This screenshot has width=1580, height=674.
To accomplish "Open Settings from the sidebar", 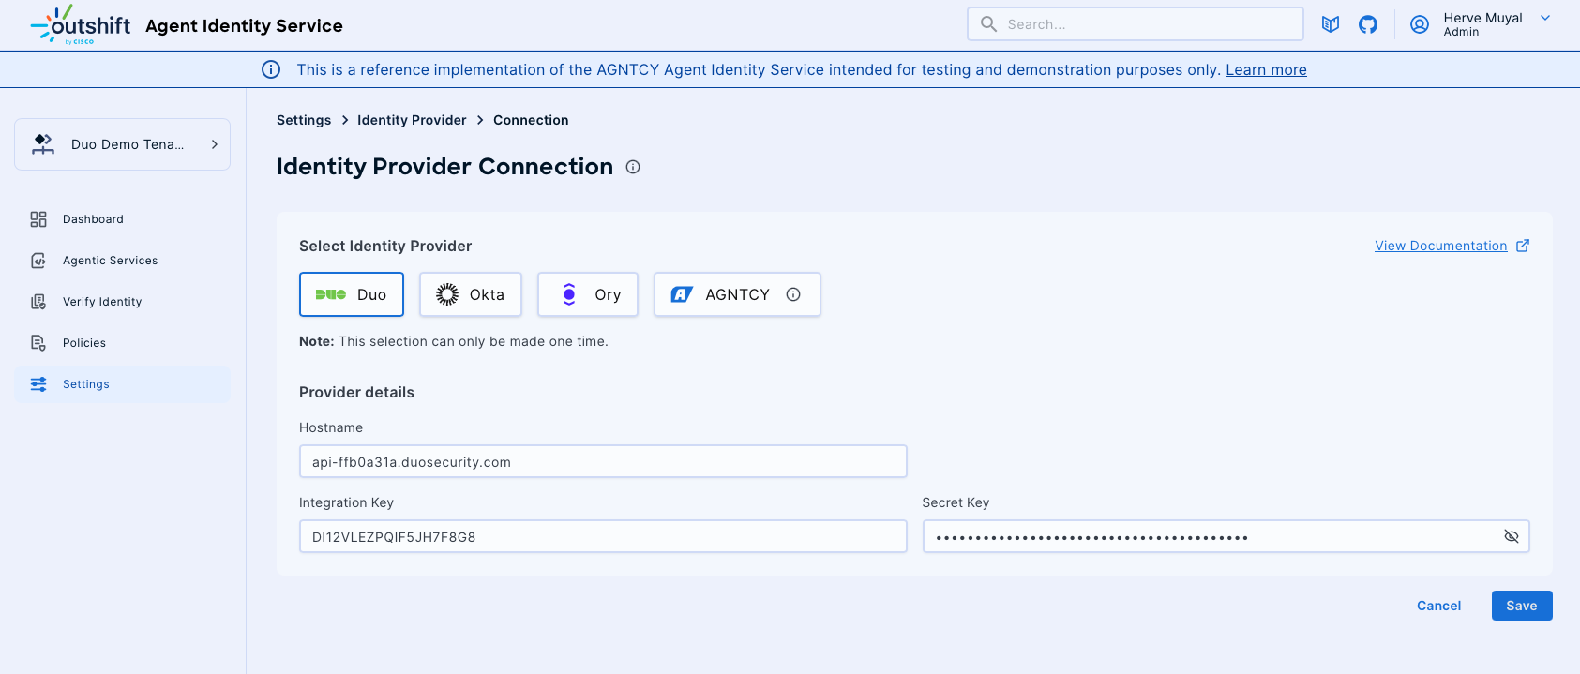I will 122,384.
